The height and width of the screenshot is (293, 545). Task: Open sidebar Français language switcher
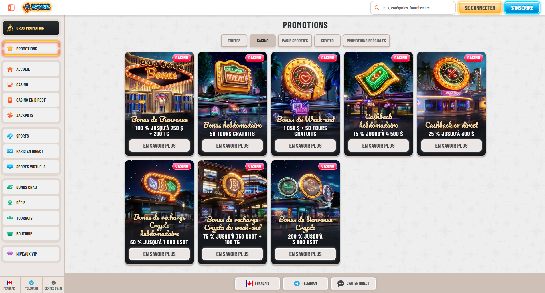(10, 285)
